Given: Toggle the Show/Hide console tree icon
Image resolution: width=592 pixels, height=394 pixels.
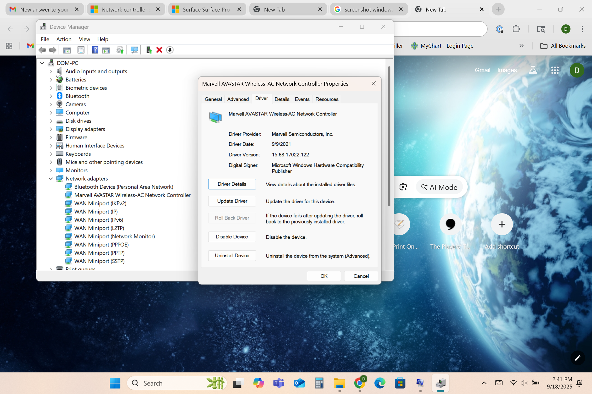Looking at the screenshot, I should [66, 50].
